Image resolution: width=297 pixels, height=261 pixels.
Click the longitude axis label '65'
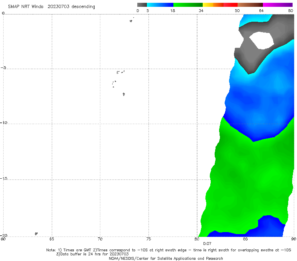coord(52,239)
